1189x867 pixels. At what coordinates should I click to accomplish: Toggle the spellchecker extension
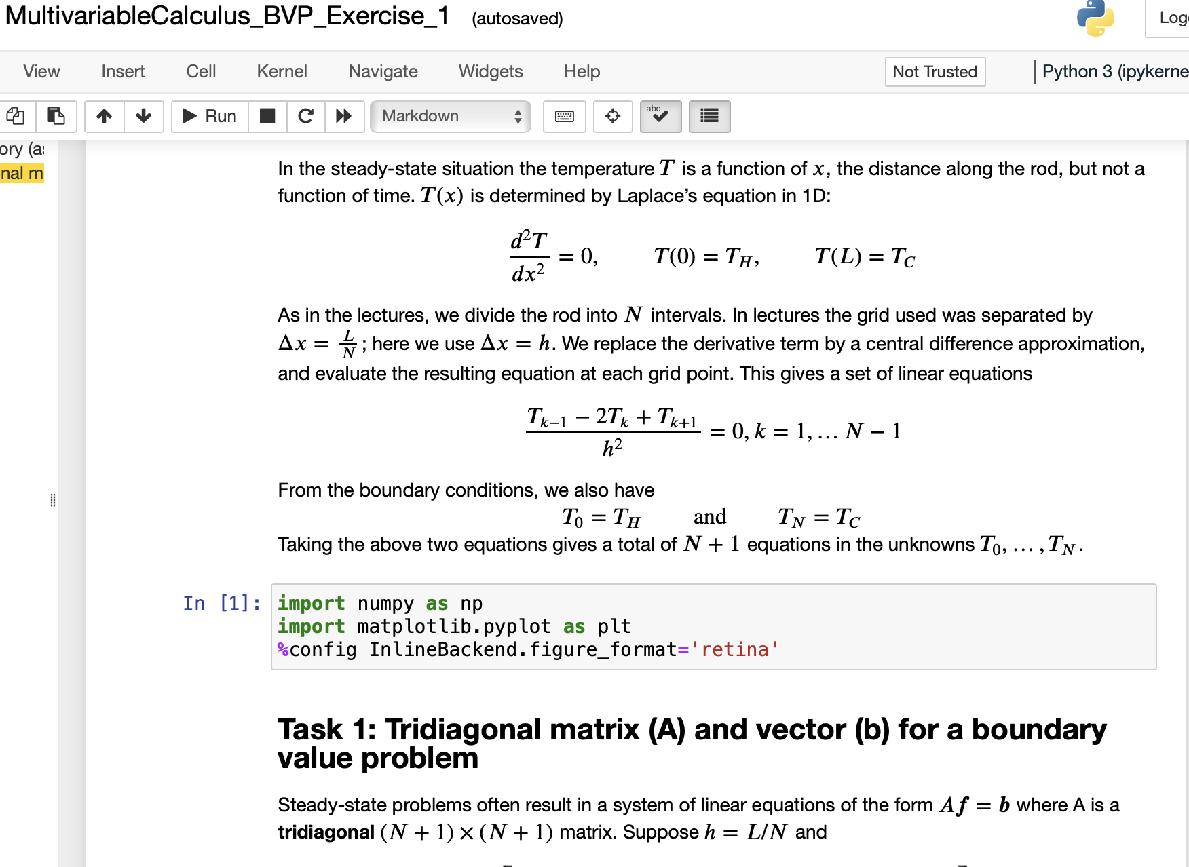(660, 116)
